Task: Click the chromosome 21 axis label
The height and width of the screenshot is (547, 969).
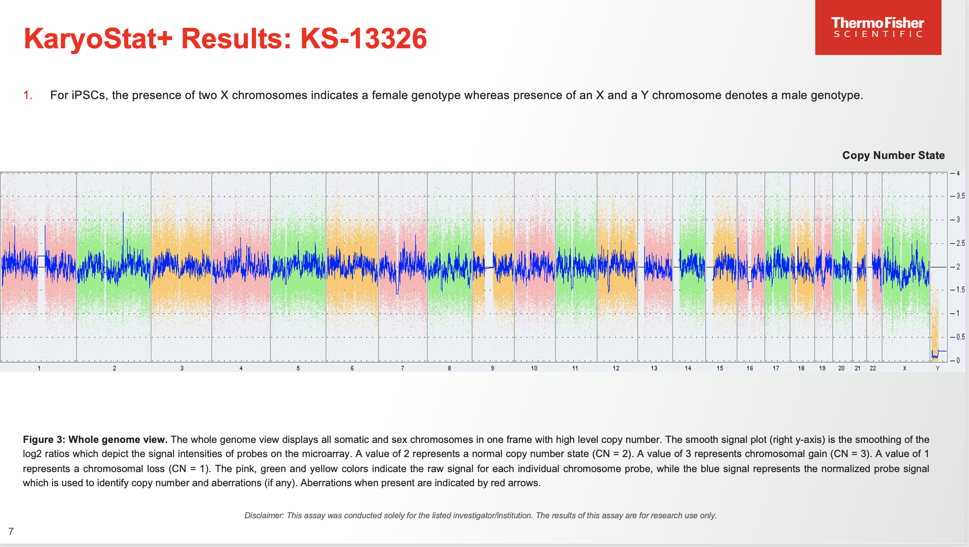Action: coord(858,368)
